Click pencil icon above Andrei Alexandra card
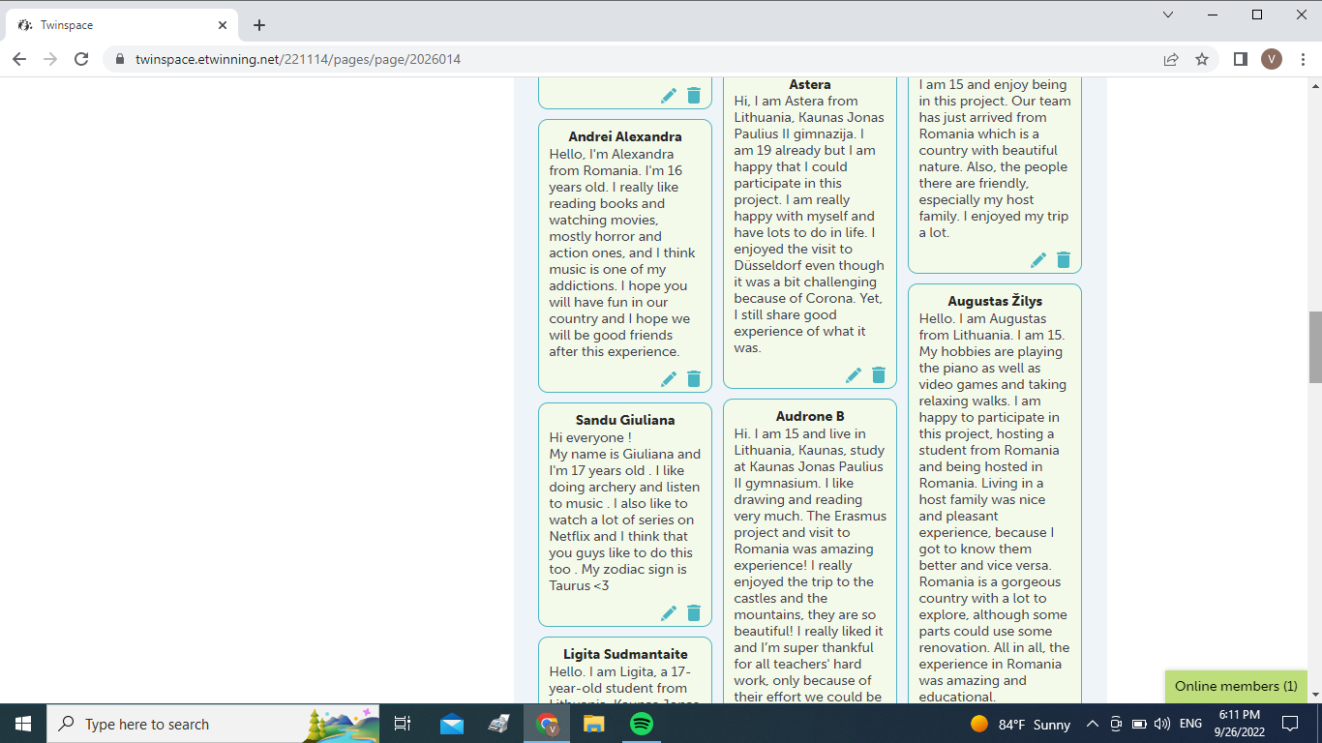This screenshot has height=743, width=1322. pyautogui.click(x=669, y=95)
